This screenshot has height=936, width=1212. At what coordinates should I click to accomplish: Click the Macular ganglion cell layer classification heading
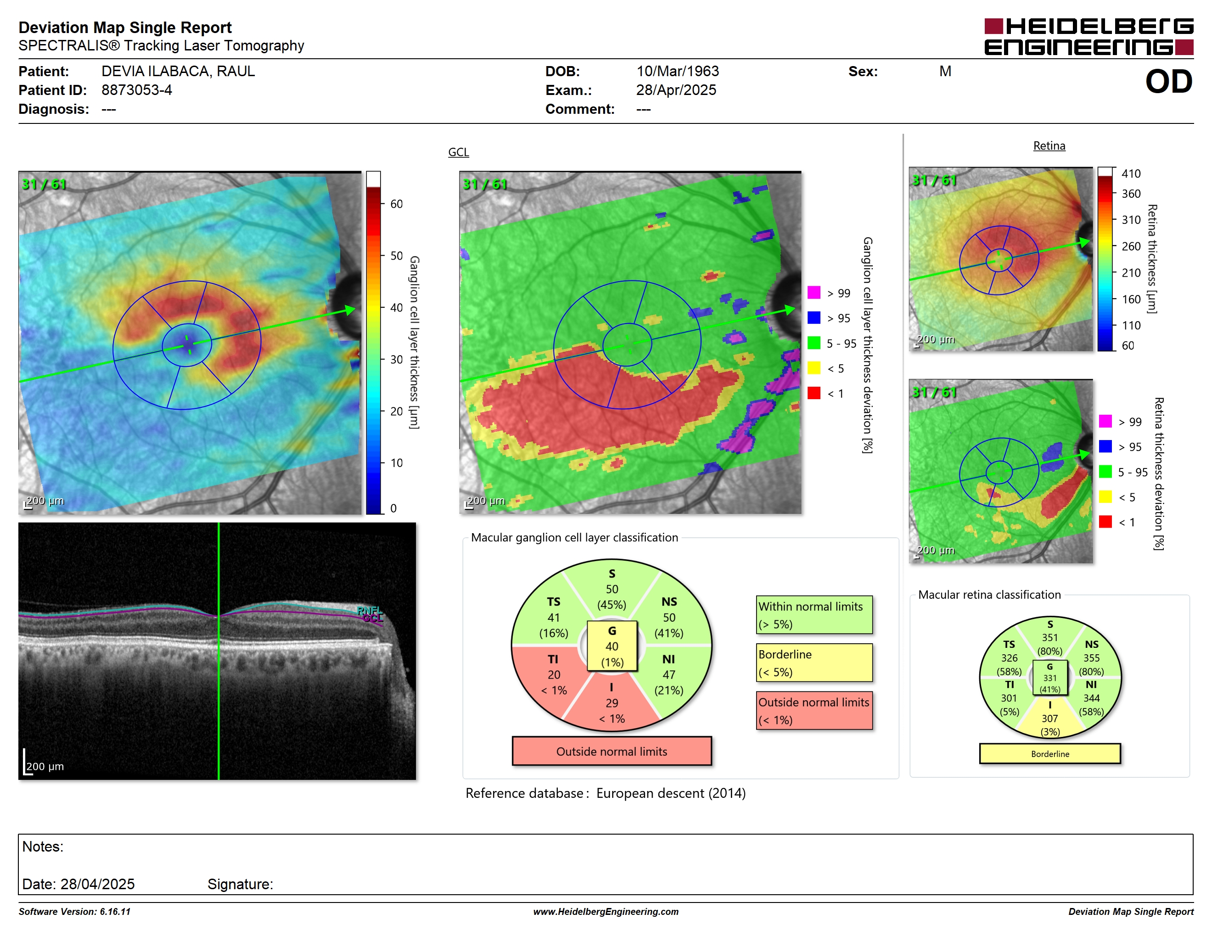(574, 537)
